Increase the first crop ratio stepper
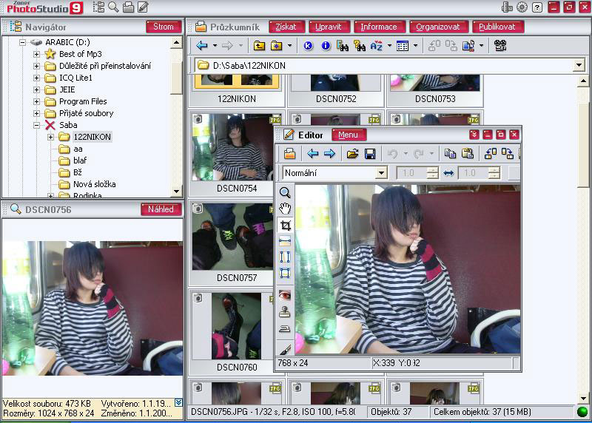 [433, 170]
